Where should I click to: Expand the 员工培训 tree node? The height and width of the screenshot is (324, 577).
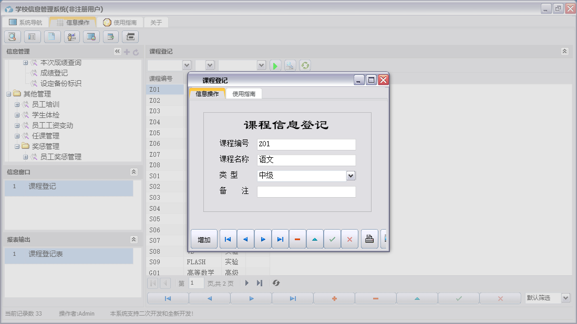(18, 104)
